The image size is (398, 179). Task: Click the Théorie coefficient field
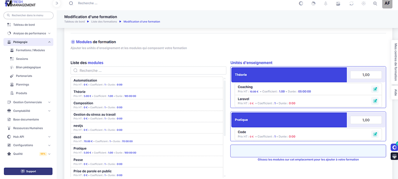point(365,75)
